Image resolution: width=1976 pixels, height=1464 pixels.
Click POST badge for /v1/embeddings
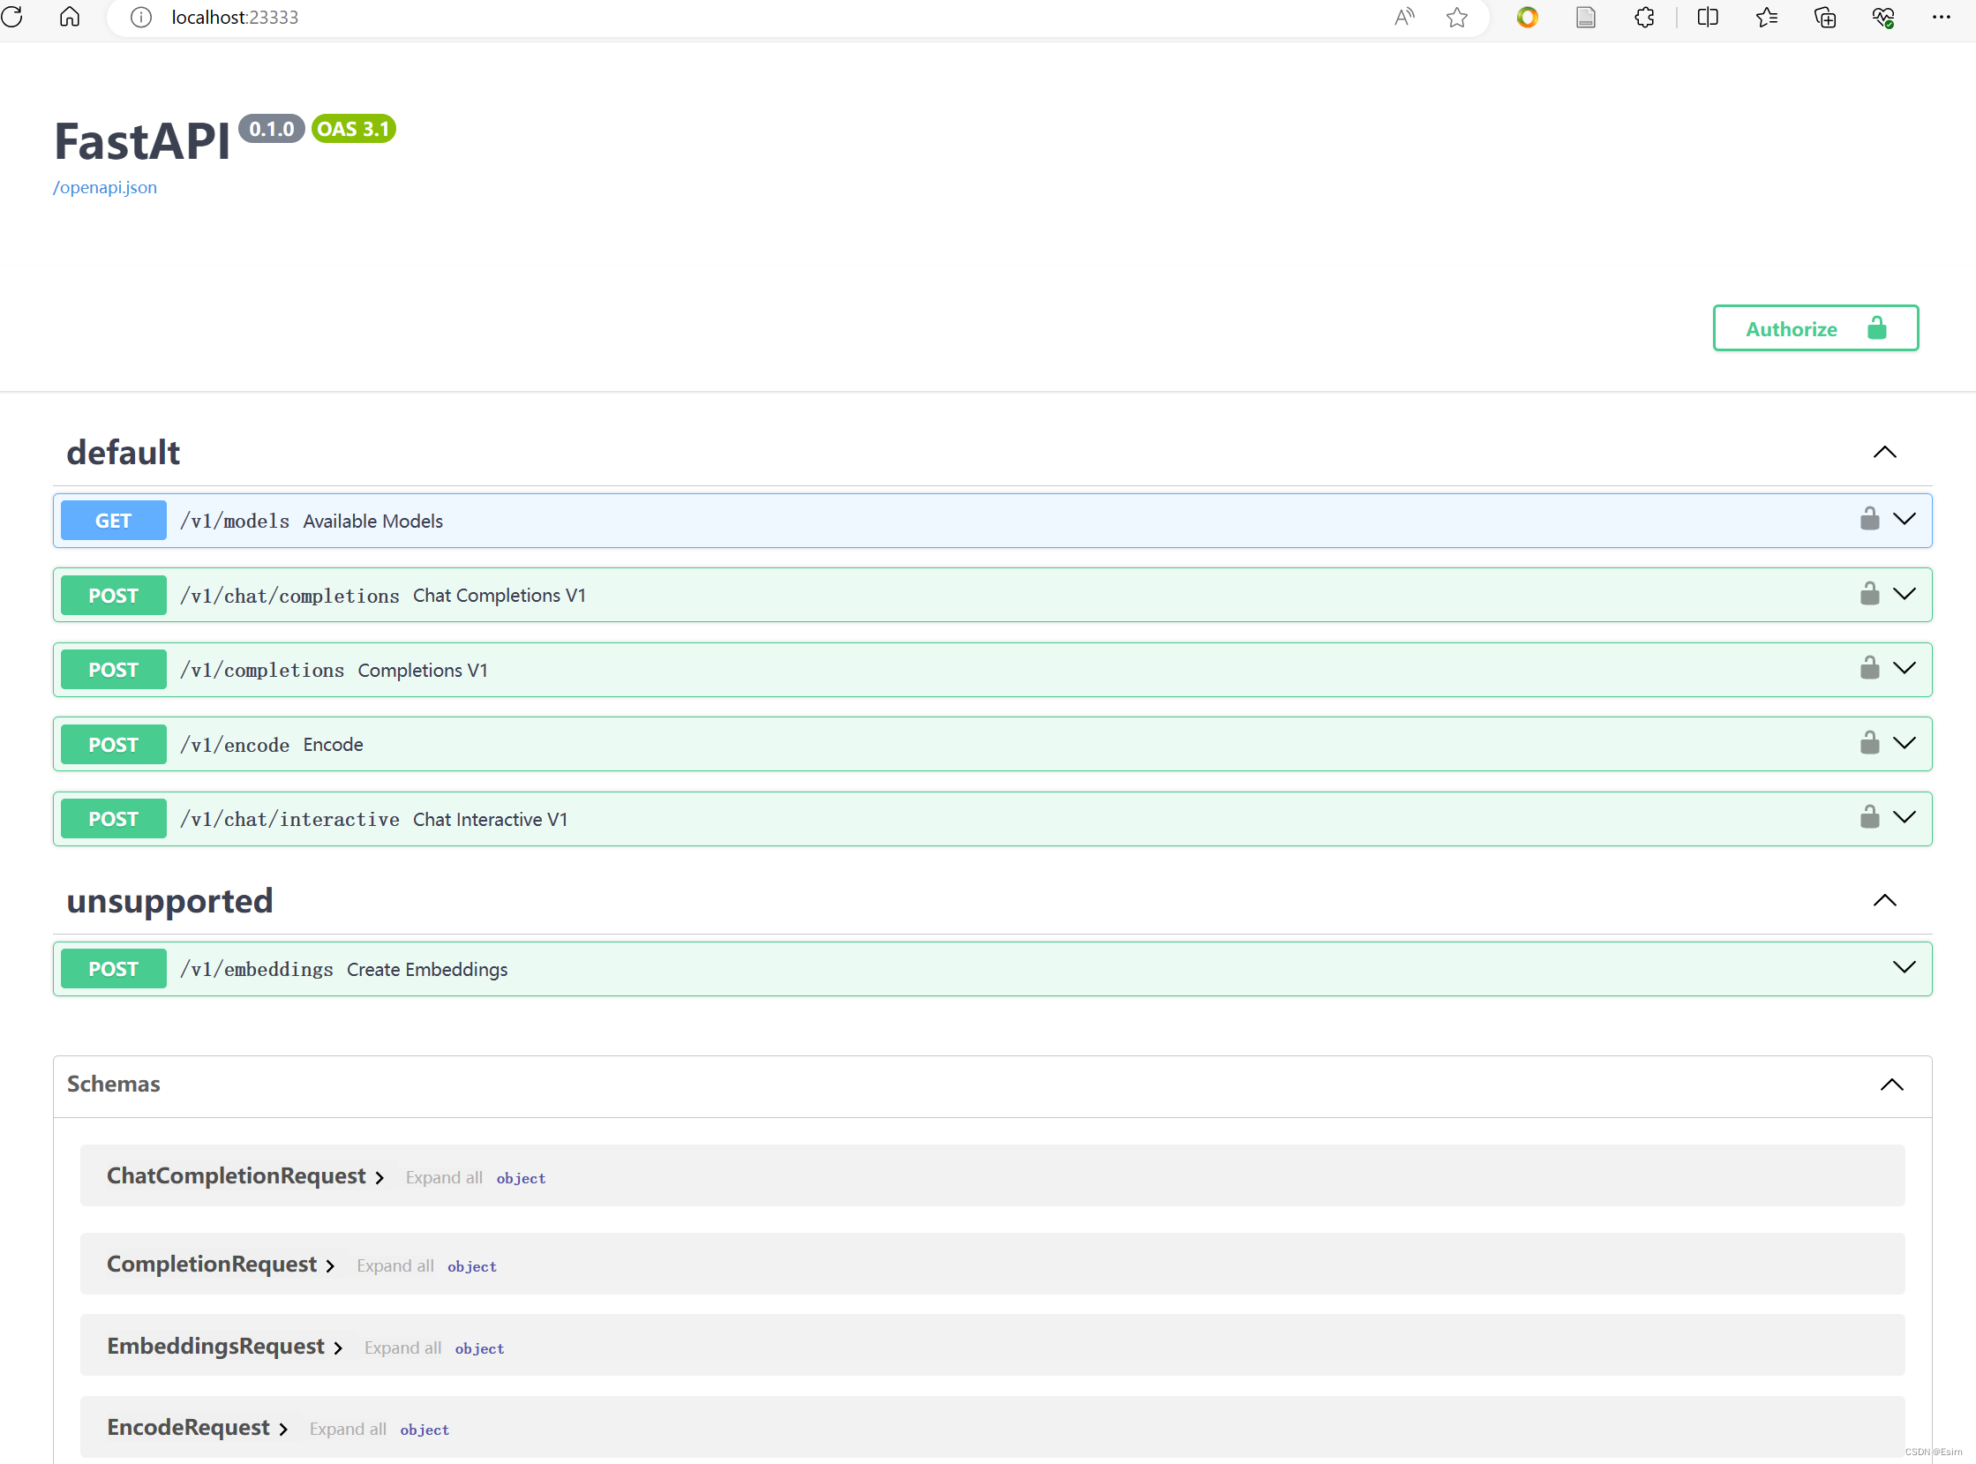114,969
